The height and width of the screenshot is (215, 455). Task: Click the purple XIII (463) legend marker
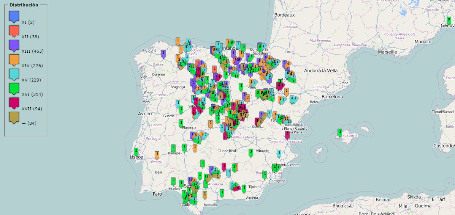pos(14,45)
